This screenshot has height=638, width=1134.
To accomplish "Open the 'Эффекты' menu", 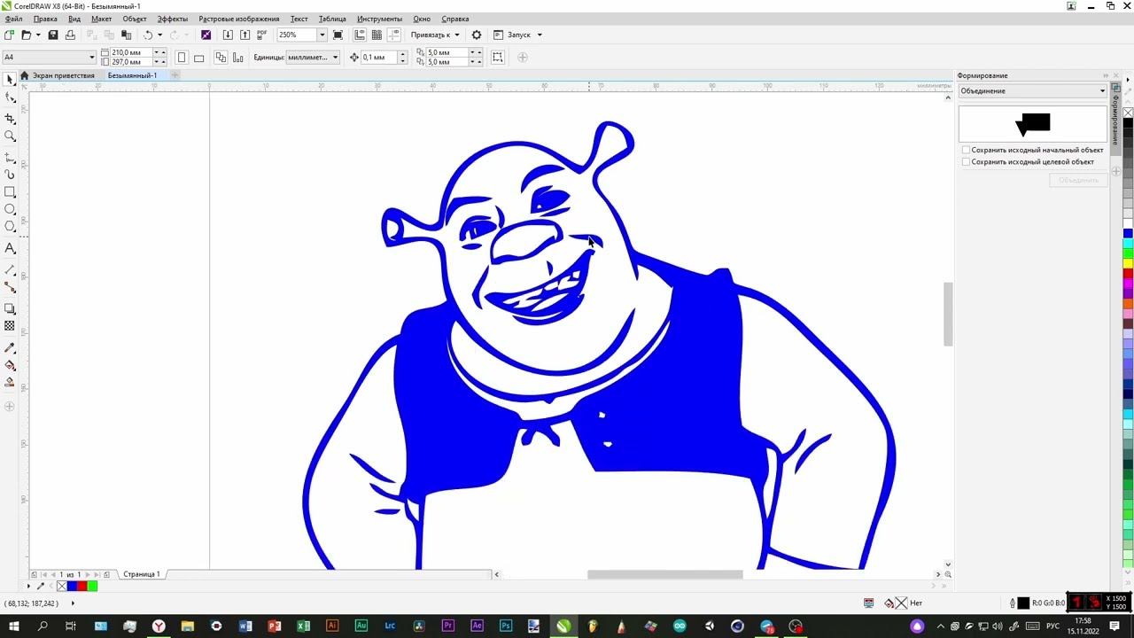I will 173,19.
